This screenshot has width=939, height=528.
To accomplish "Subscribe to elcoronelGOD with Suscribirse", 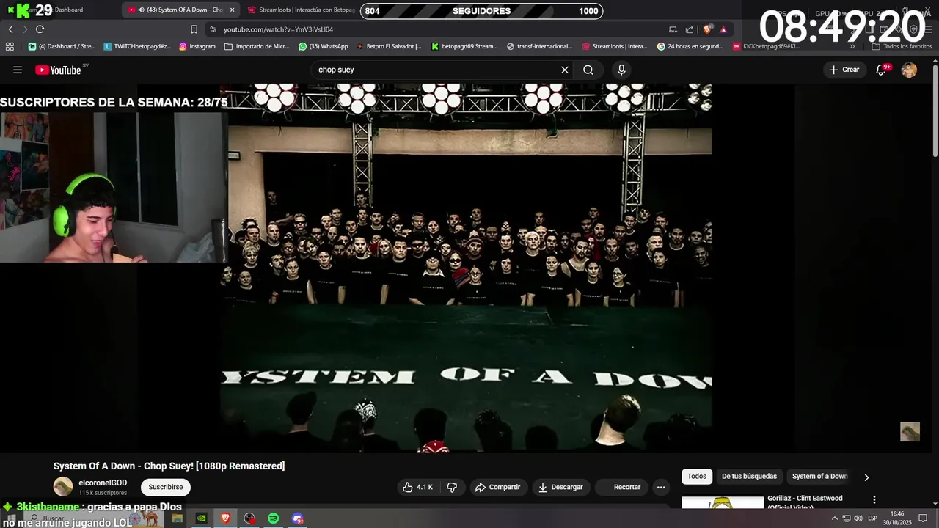I will pyautogui.click(x=166, y=487).
